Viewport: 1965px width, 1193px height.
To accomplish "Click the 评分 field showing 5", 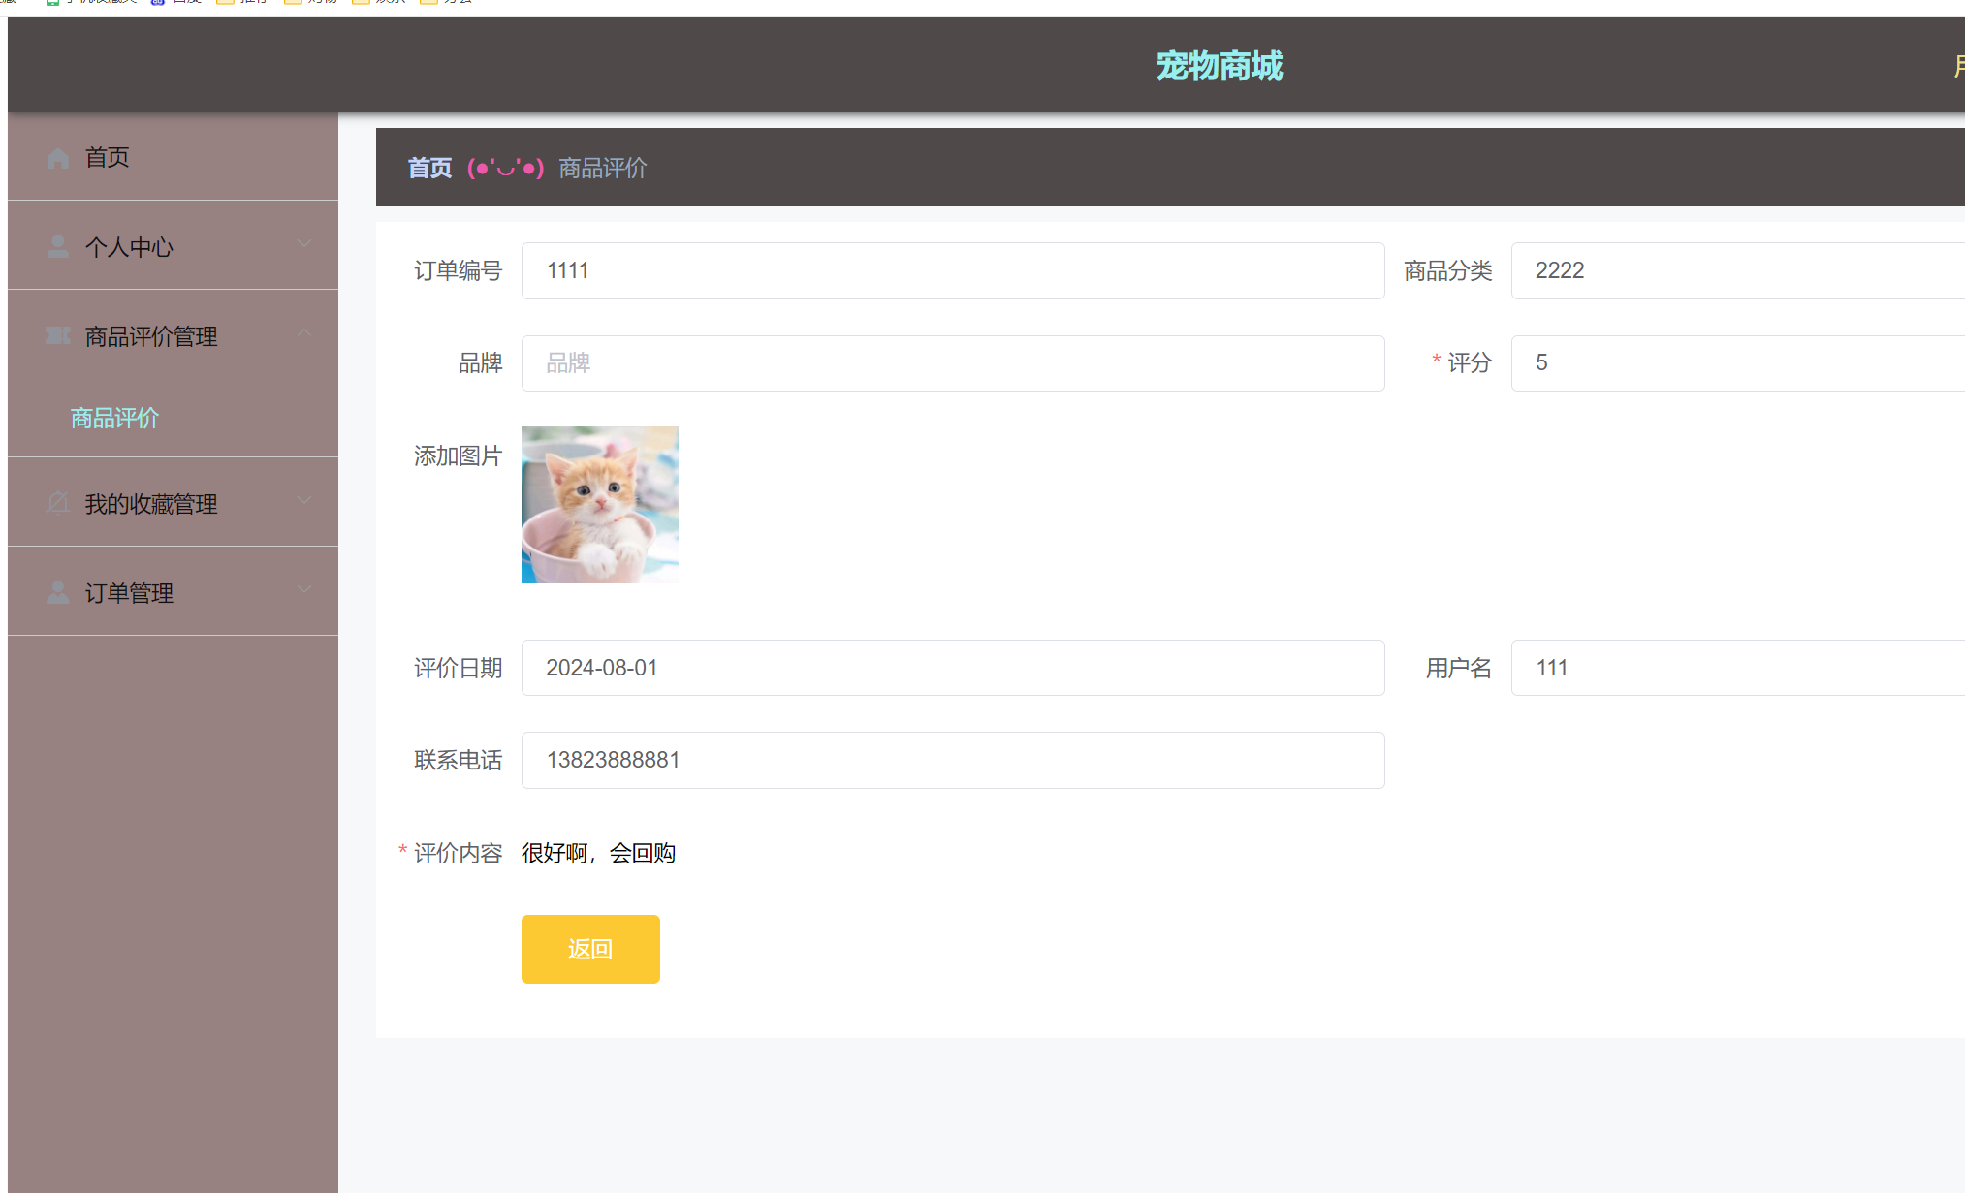I will 1735,363.
